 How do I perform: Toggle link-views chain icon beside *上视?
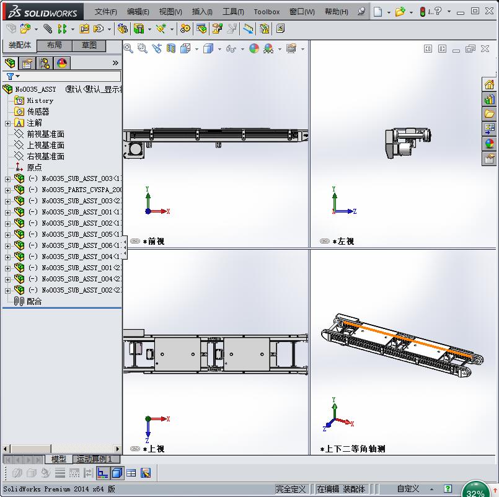coord(135,449)
